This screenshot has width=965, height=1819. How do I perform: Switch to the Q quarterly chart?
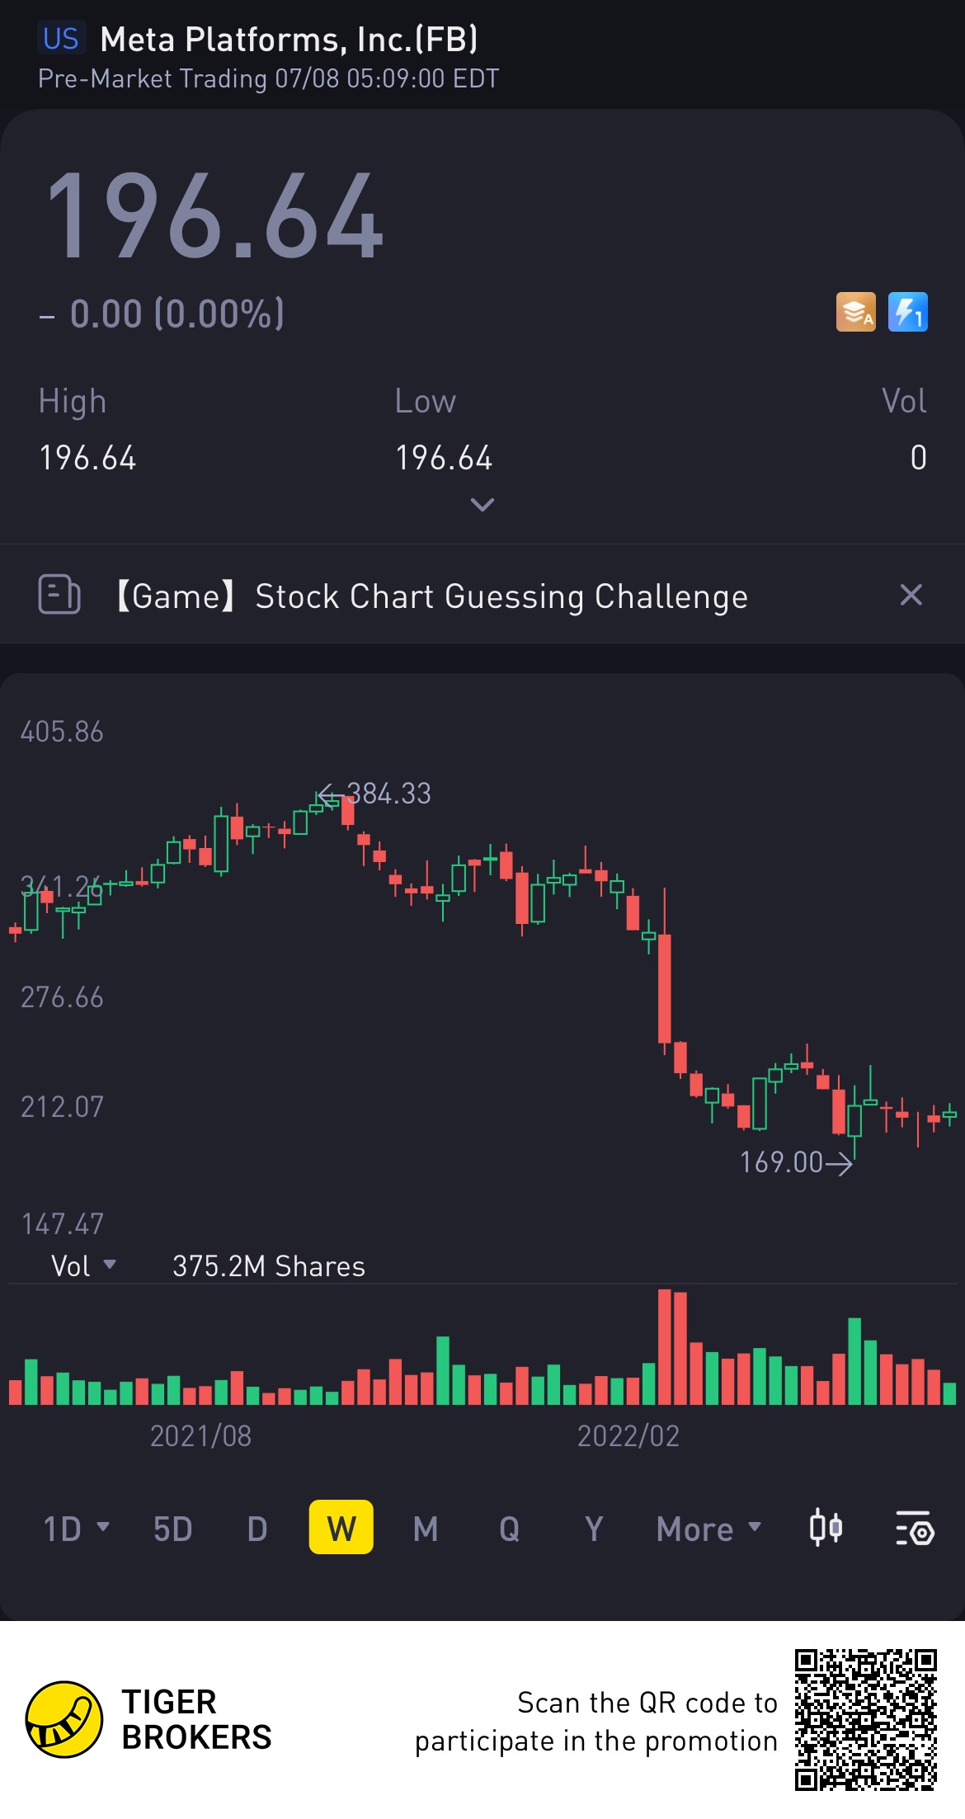pyautogui.click(x=510, y=1529)
